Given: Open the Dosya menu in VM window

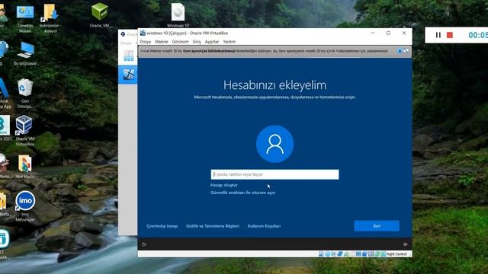Looking at the screenshot, I should click(145, 42).
